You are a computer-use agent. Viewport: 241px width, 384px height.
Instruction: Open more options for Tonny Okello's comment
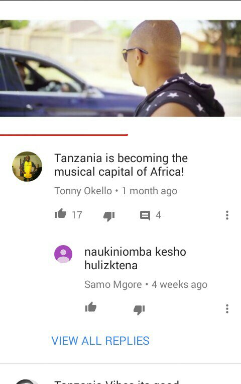(x=227, y=215)
